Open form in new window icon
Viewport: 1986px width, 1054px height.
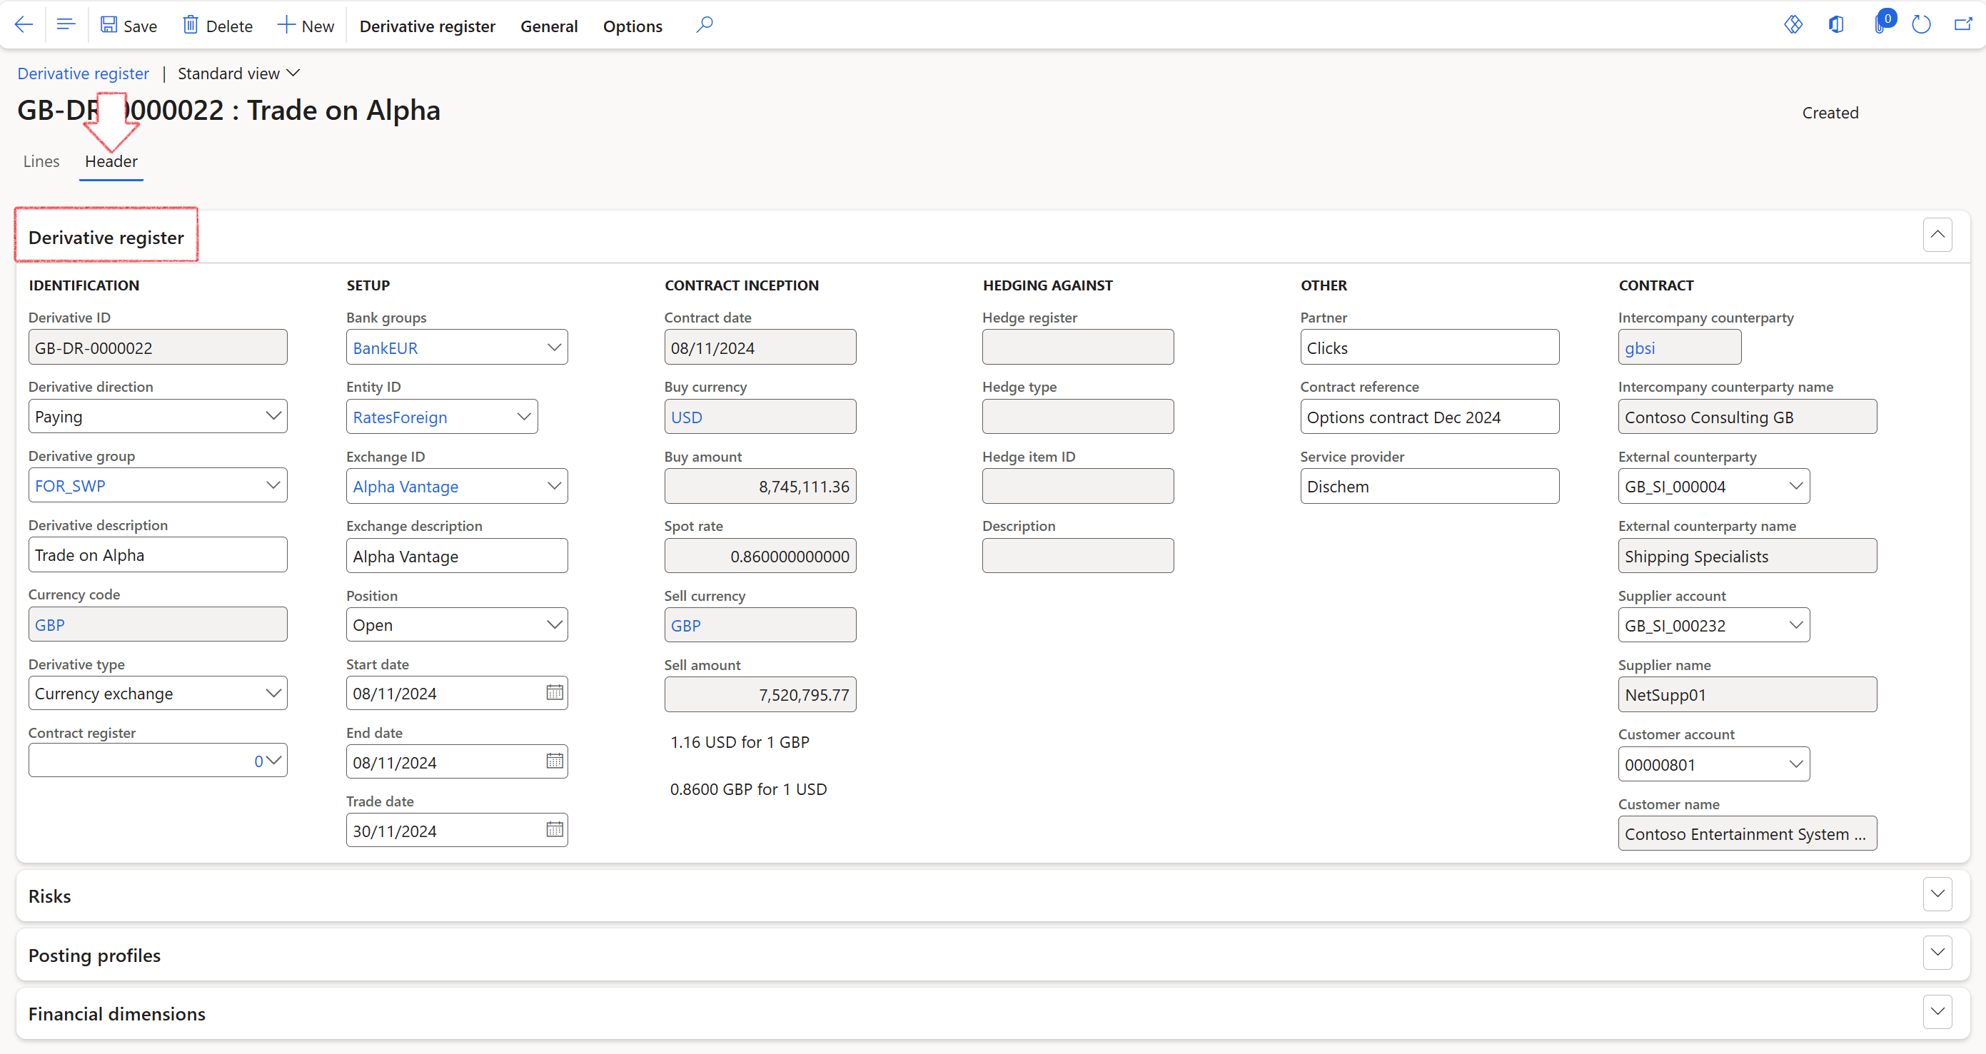pyautogui.click(x=1963, y=26)
